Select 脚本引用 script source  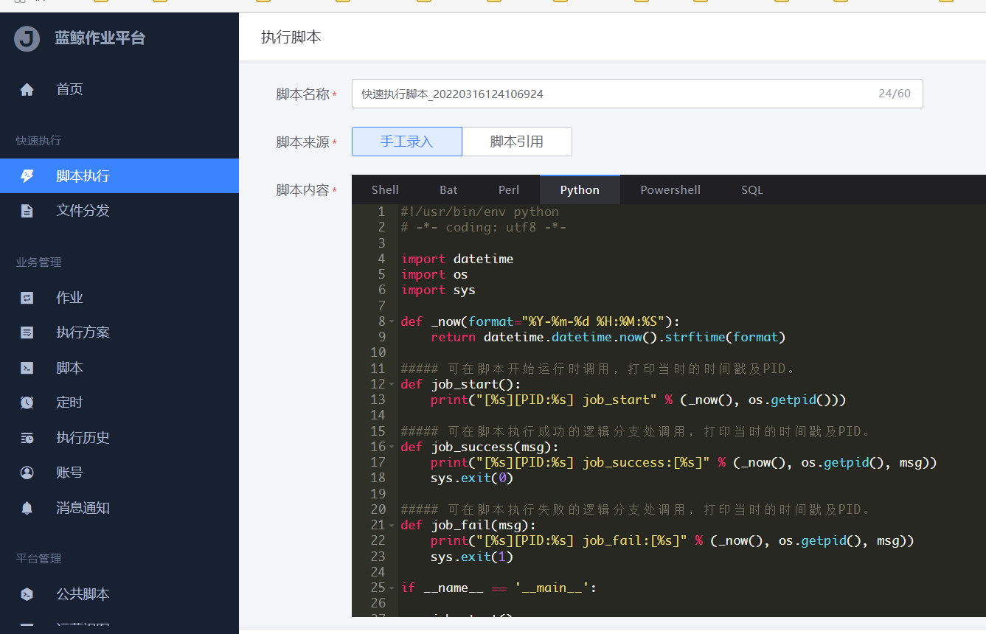(517, 142)
